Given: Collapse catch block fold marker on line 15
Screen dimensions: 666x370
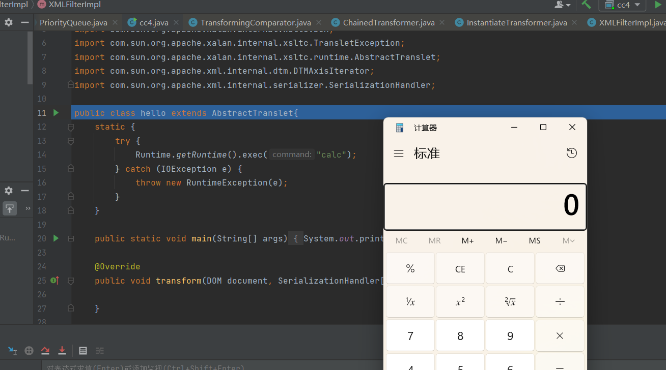Looking at the screenshot, I should pyautogui.click(x=71, y=169).
